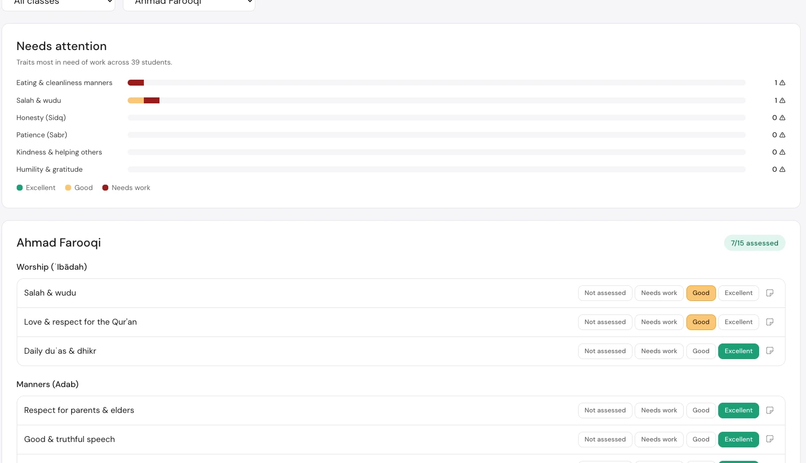Mark Respect for parents & elders Needs work

click(x=659, y=410)
